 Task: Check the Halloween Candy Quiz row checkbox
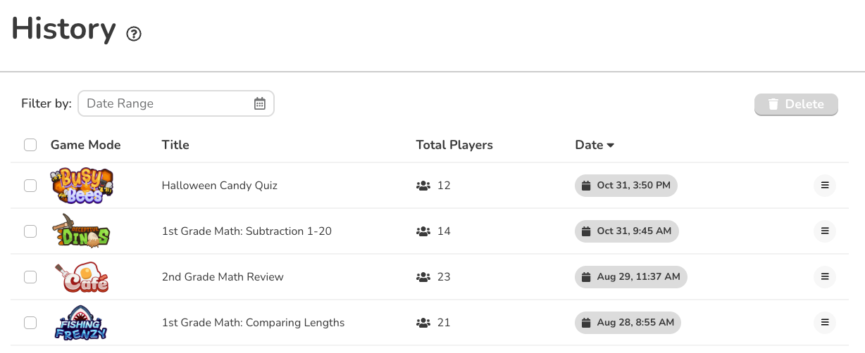(30, 186)
